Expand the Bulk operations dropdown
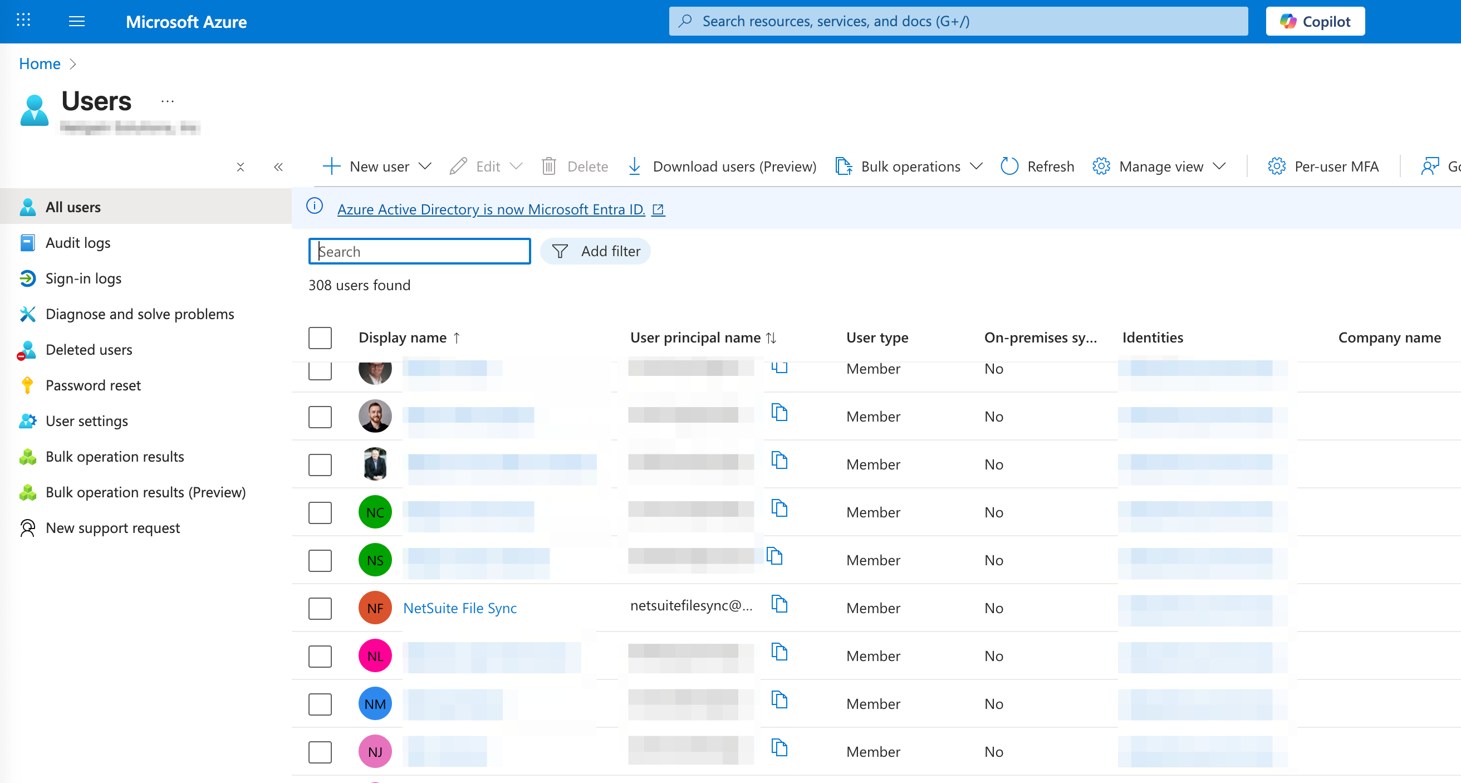1461x783 pixels. 975,167
